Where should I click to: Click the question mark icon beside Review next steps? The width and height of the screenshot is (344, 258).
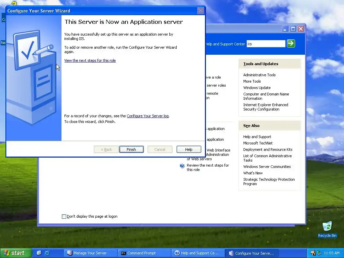(x=182, y=166)
